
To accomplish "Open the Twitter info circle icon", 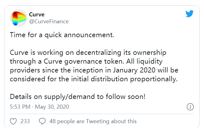I will click(x=190, y=107).
